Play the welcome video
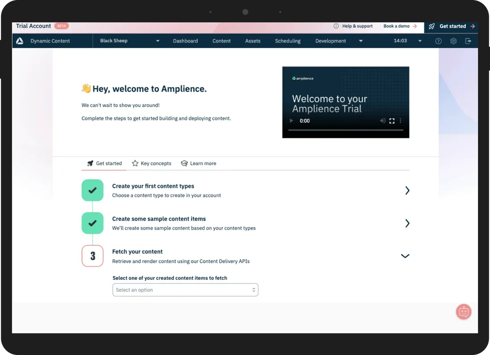 click(x=291, y=121)
